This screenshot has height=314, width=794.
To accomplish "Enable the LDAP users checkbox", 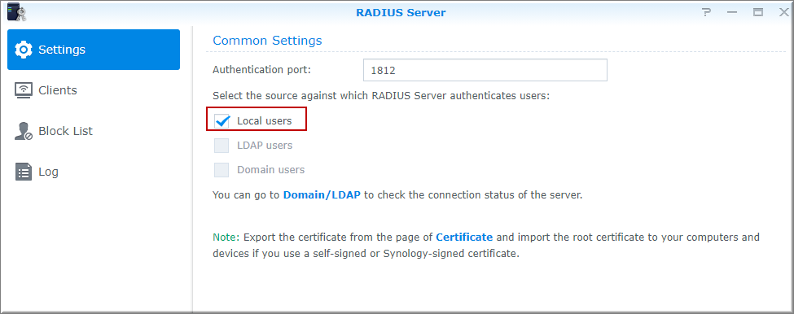I will pos(222,146).
